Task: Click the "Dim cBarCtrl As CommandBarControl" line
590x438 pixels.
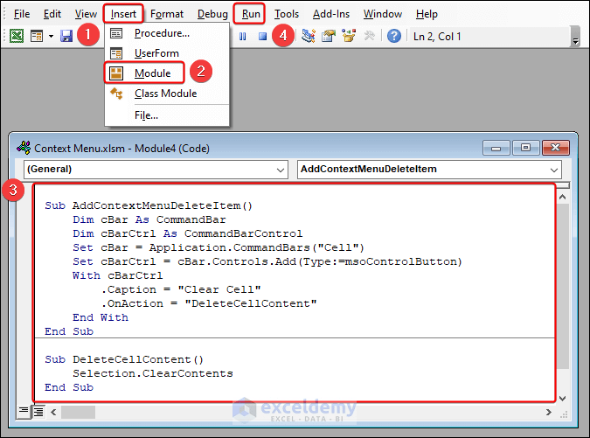Action: (187, 233)
